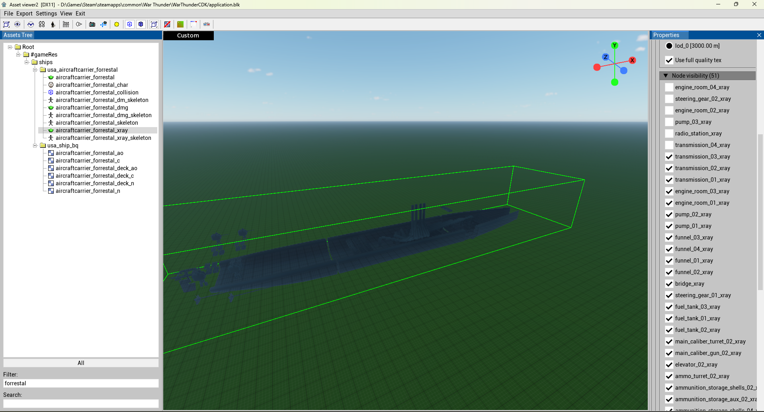Click the blue cubes with camera icon

tap(104, 24)
